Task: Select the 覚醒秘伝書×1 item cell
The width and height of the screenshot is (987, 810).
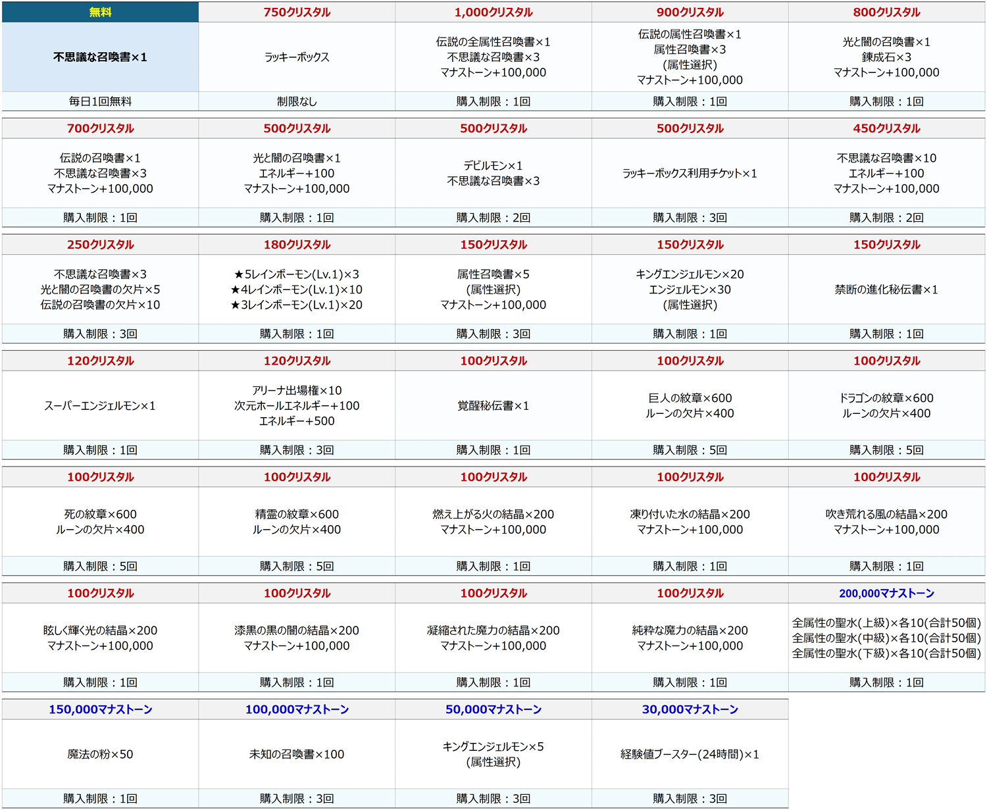Action: [493, 406]
